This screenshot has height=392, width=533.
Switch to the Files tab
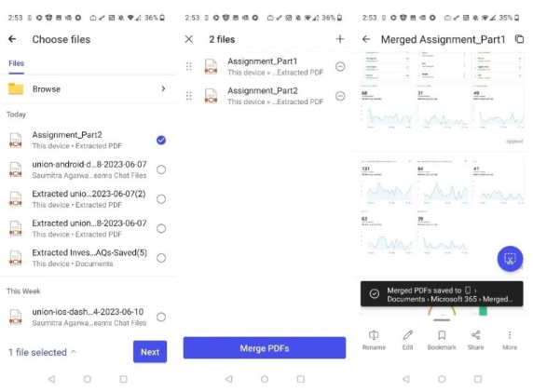pyautogui.click(x=16, y=63)
